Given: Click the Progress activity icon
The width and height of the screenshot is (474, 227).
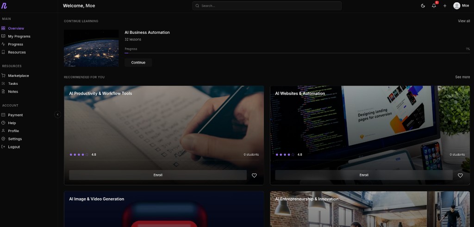Looking at the screenshot, I should pyautogui.click(x=3, y=44).
